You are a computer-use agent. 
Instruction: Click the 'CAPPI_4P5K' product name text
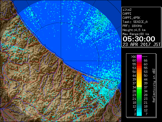pyautogui.click(x=131, y=18)
